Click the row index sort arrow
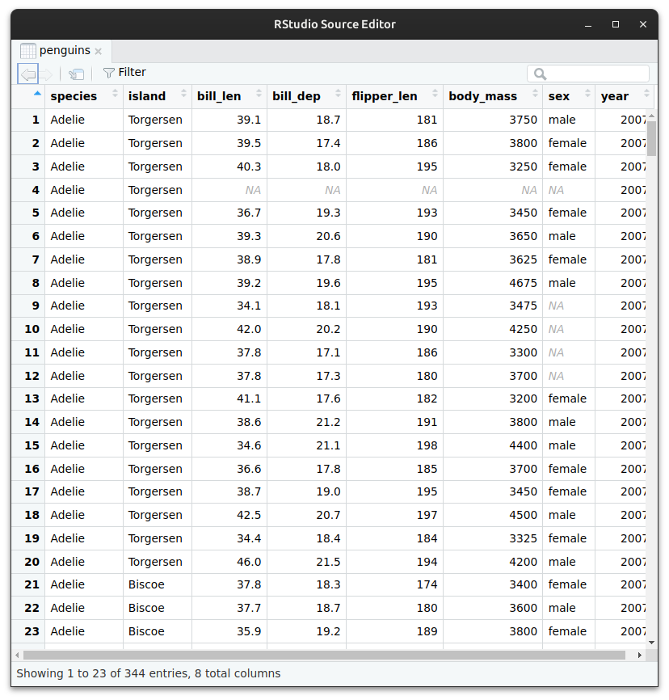669x700 pixels. [37, 93]
